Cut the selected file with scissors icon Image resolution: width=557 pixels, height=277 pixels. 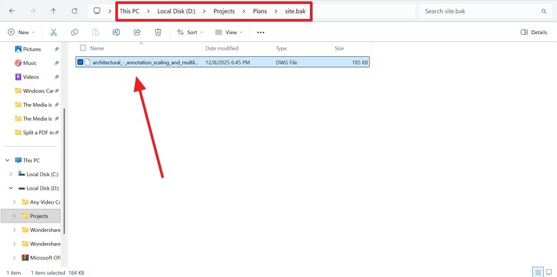(54, 32)
